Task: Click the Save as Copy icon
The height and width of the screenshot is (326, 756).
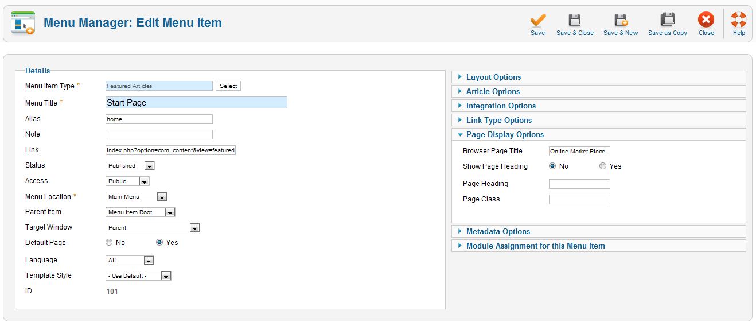Action: click(x=668, y=21)
